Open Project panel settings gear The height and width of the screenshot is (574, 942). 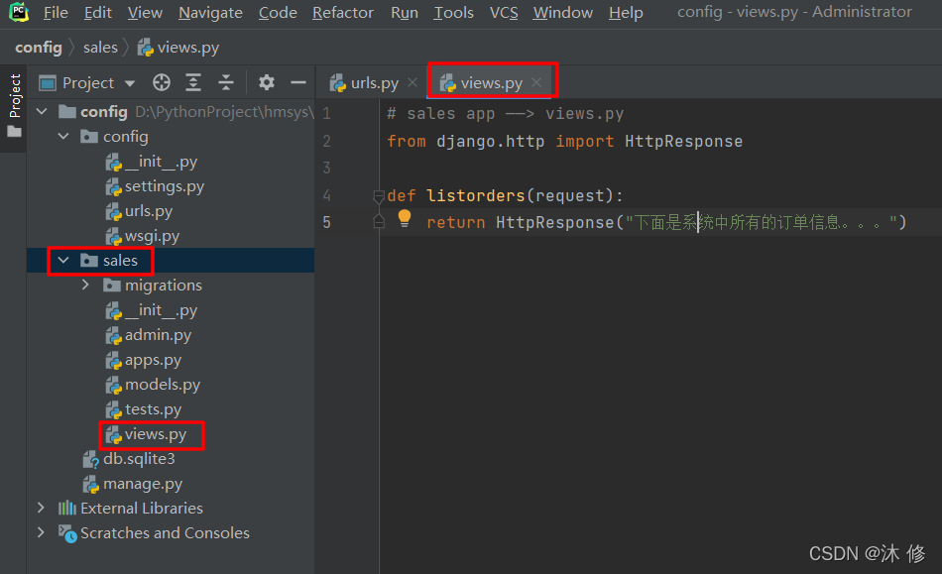coord(266,82)
